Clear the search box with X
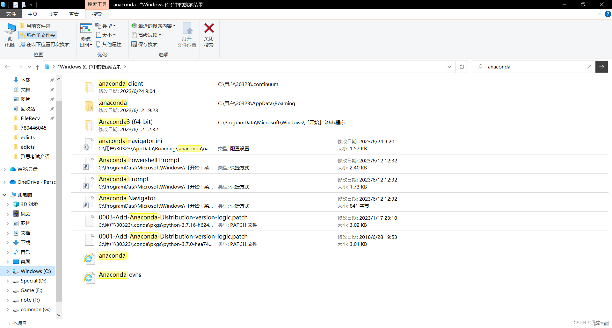The image size is (612, 328). tap(589, 67)
